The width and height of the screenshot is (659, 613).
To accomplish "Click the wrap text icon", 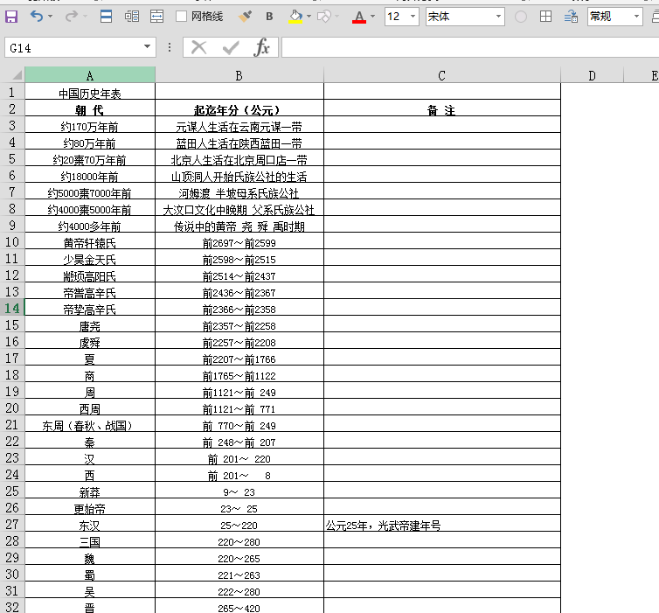I will [x=571, y=17].
